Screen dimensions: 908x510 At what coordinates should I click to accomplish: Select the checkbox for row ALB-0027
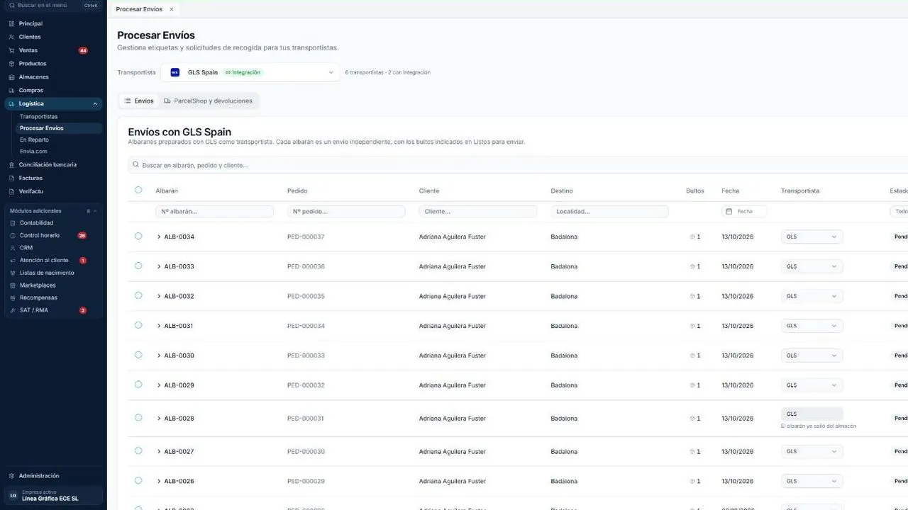click(x=138, y=450)
